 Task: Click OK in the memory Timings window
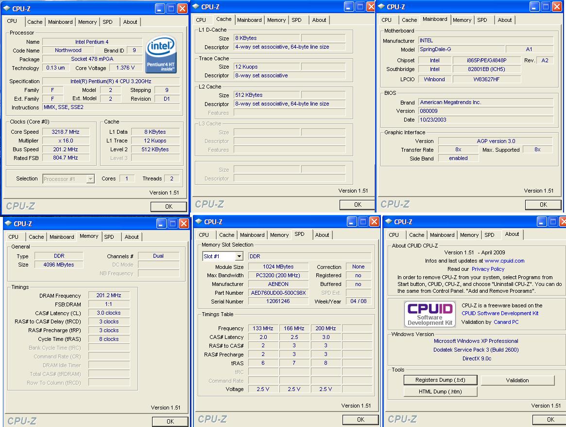click(x=170, y=422)
